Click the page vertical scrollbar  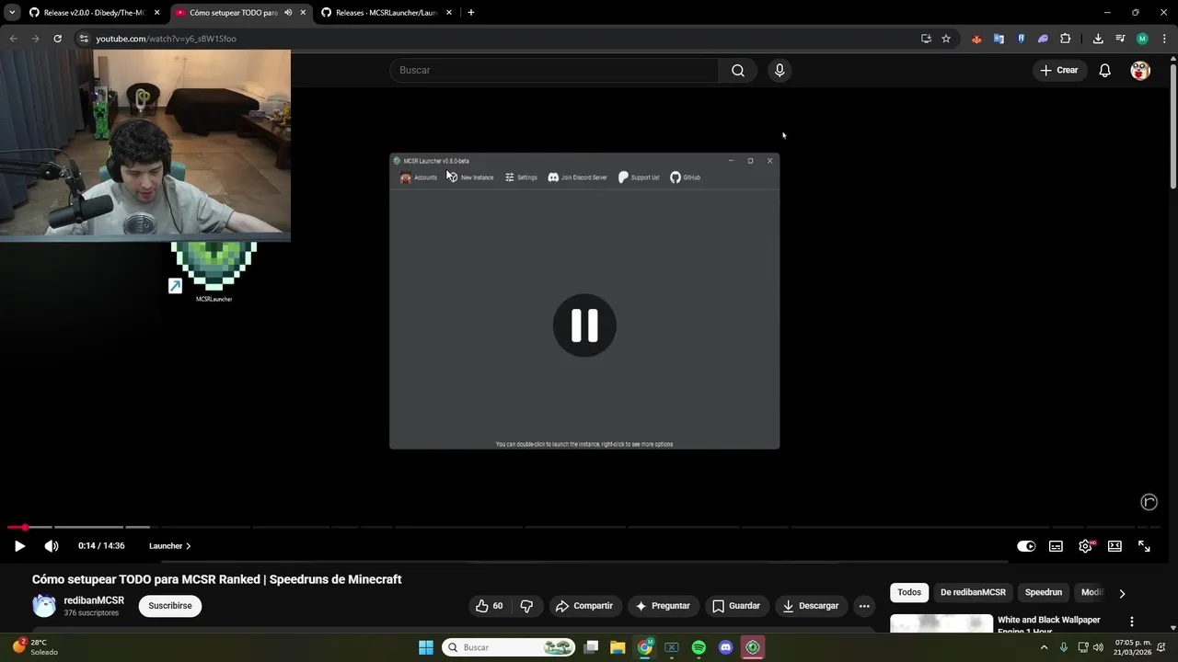coord(1173,126)
